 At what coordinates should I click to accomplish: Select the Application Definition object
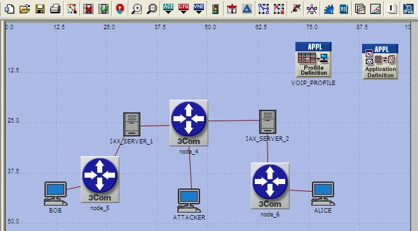[x=380, y=62]
